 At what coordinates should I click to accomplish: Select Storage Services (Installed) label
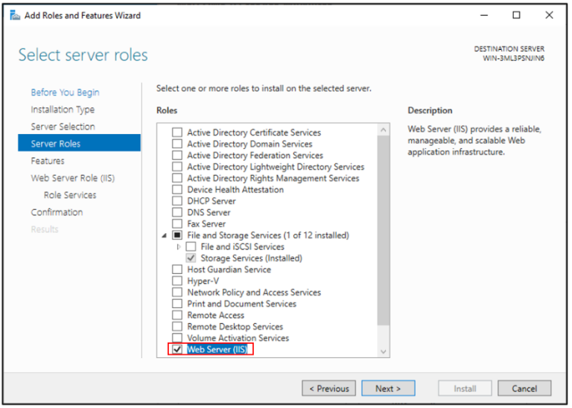tap(251, 258)
